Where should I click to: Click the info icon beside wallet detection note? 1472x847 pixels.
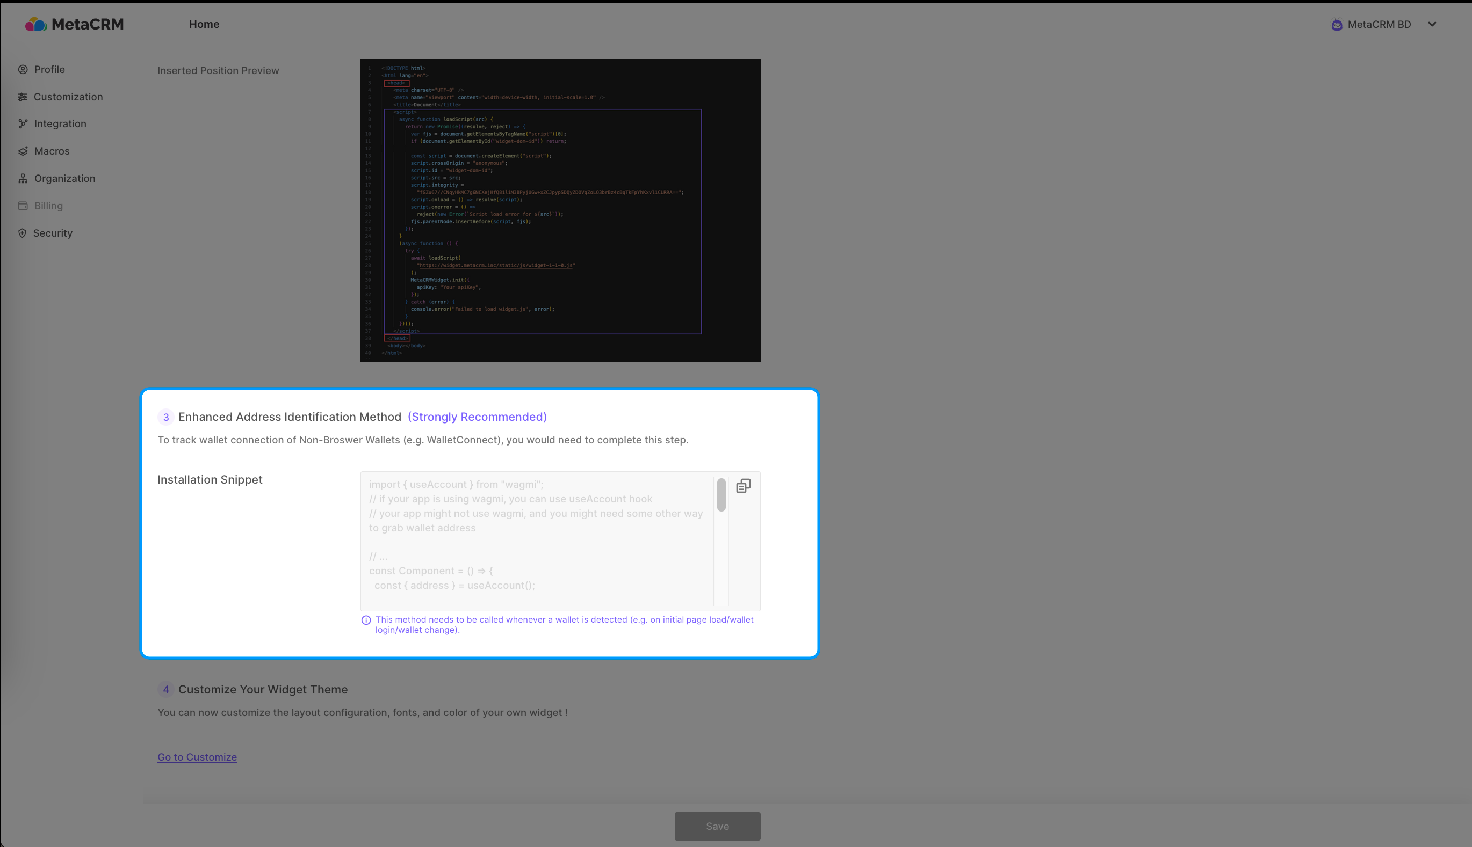366,620
